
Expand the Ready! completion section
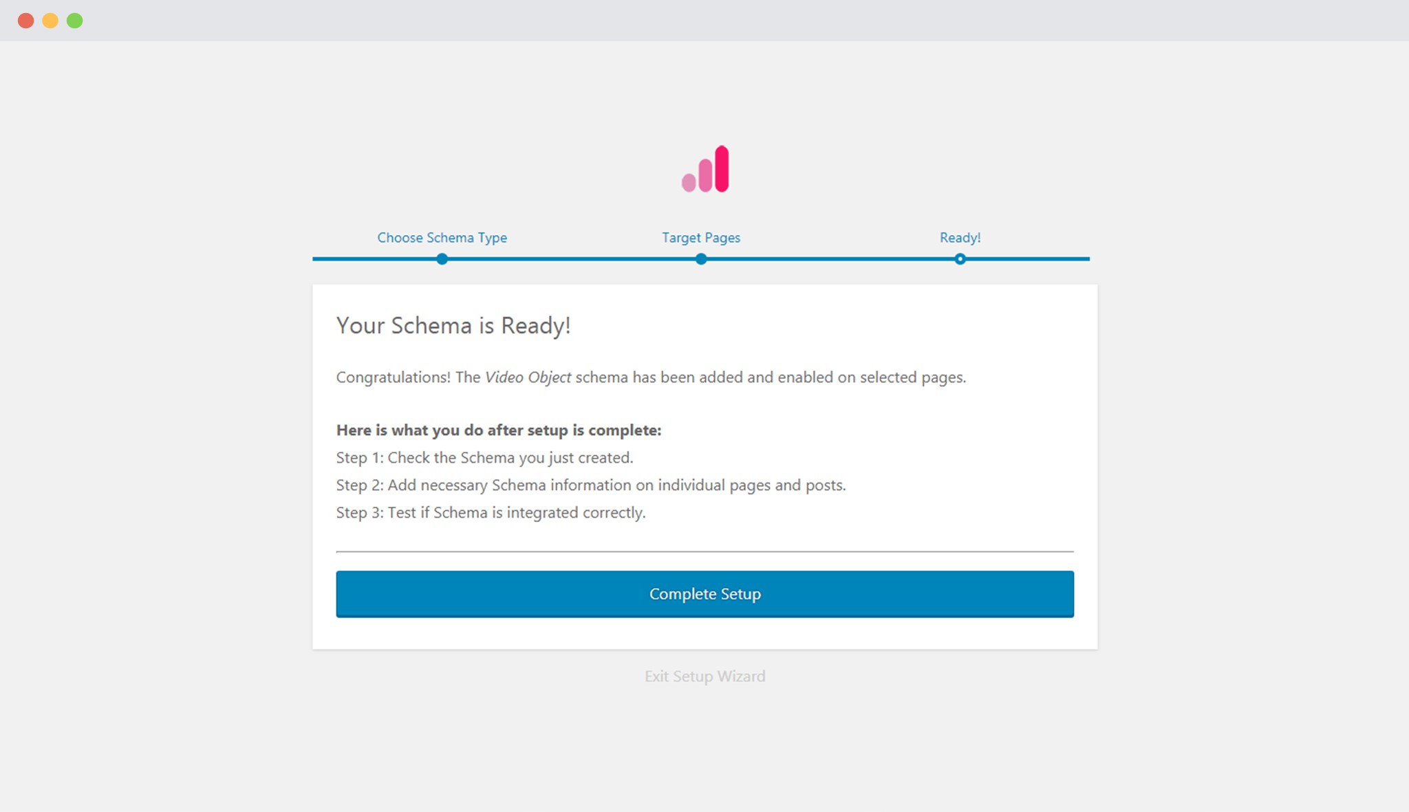(x=960, y=237)
